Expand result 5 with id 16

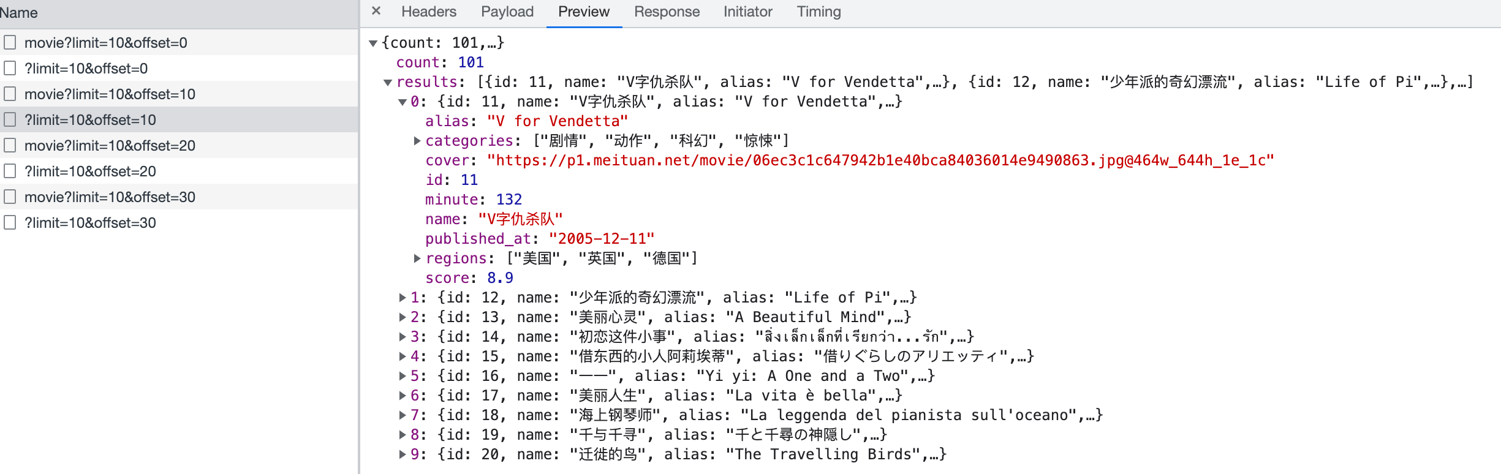coord(403,376)
